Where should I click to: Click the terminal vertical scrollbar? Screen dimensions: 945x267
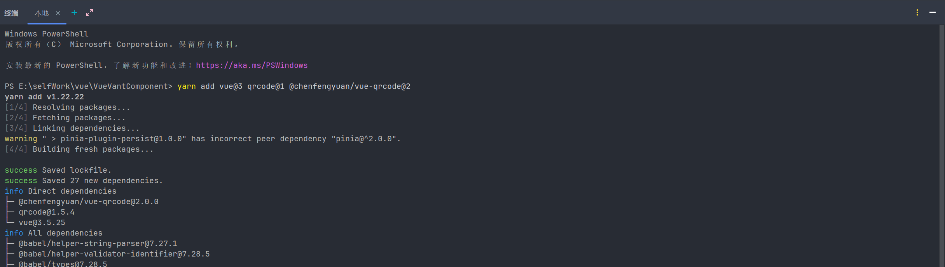pos(942,146)
